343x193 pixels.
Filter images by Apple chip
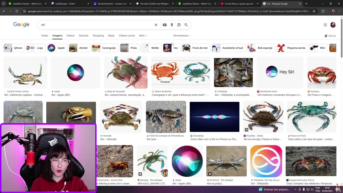[x=57, y=48]
